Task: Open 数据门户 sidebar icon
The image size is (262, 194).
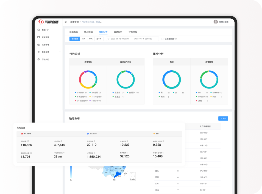Action: 39,30
